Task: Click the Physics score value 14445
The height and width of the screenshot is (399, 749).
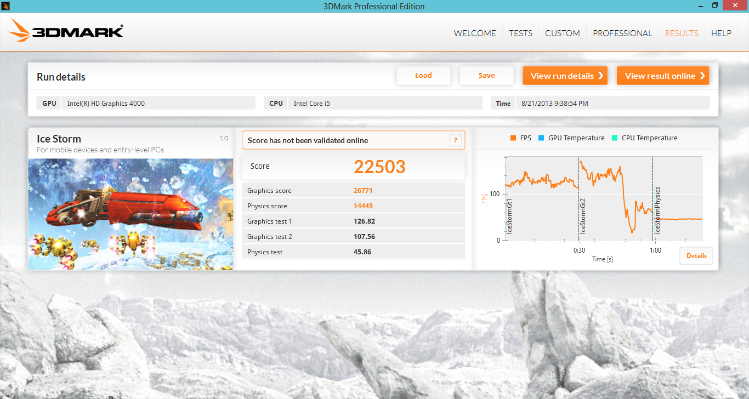Action: click(363, 206)
